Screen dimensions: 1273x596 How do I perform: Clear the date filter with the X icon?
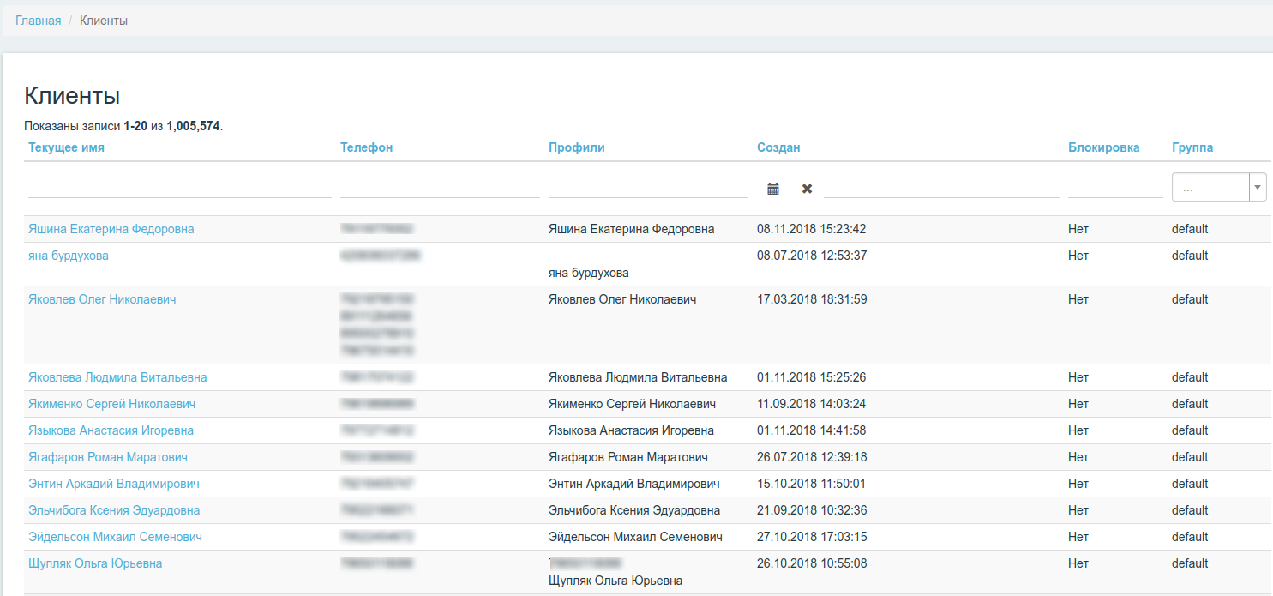807,189
